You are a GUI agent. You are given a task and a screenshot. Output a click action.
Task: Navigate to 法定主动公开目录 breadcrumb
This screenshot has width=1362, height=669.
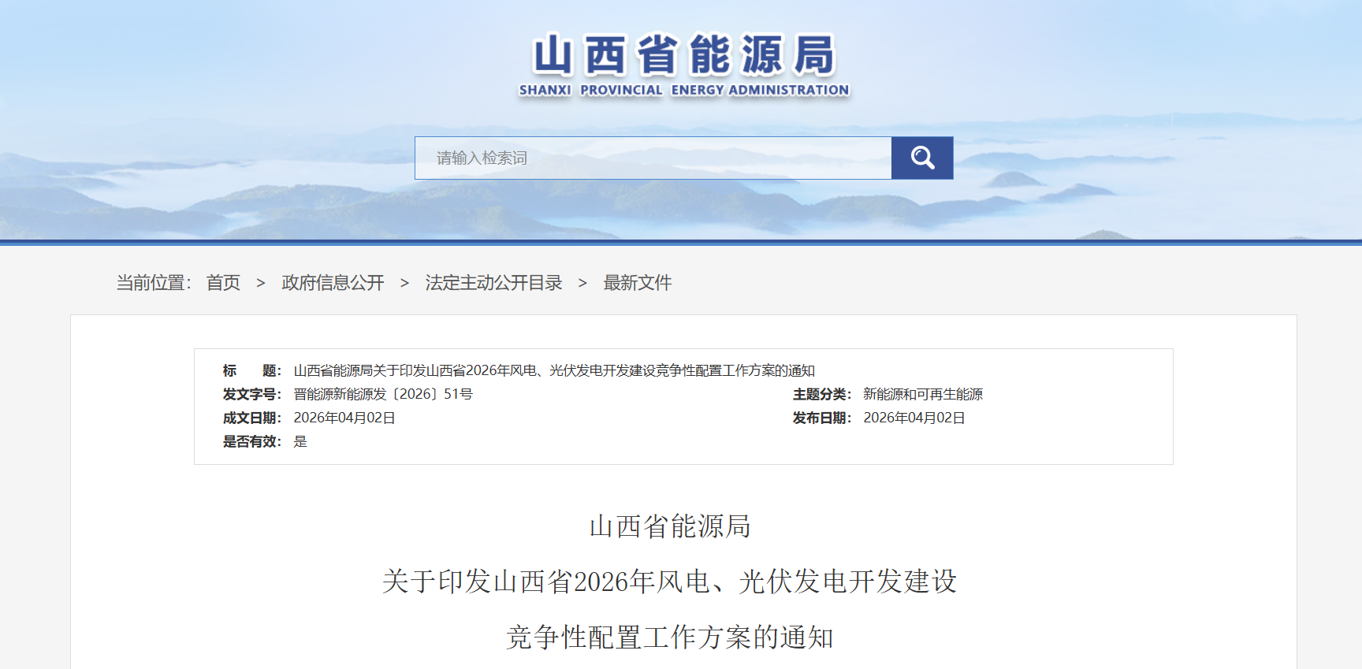tap(493, 283)
